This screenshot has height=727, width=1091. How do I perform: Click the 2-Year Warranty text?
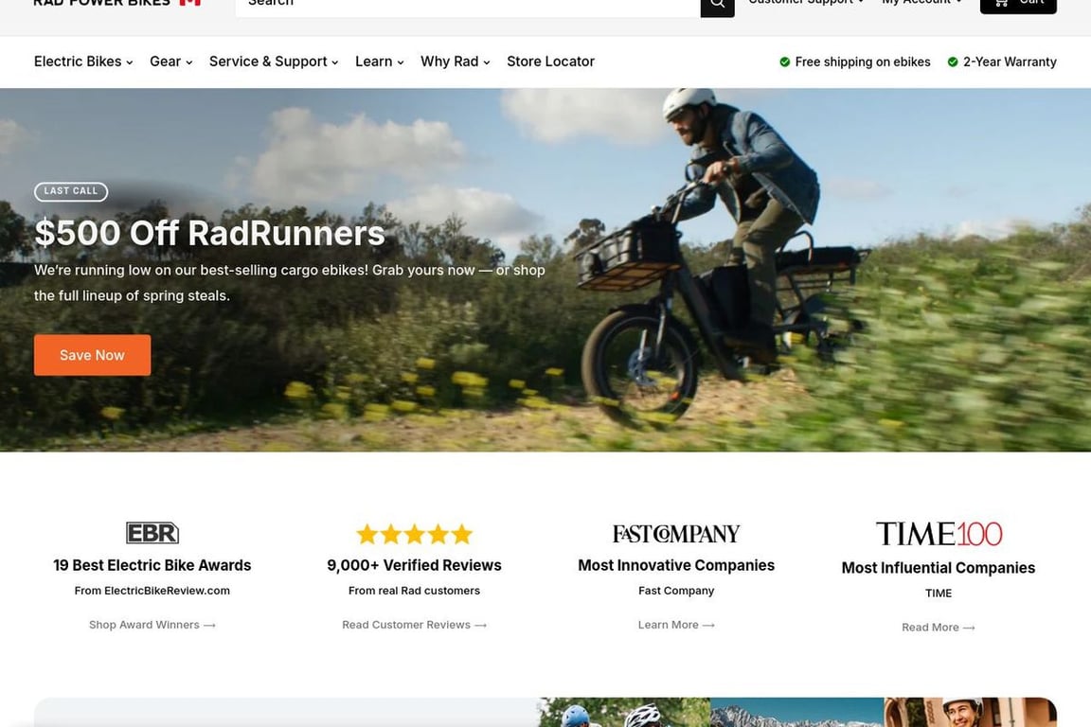tap(1010, 62)
